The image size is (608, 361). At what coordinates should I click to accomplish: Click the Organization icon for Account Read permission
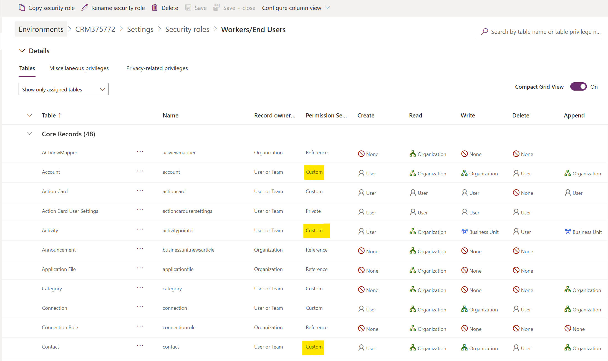(413, 173)
